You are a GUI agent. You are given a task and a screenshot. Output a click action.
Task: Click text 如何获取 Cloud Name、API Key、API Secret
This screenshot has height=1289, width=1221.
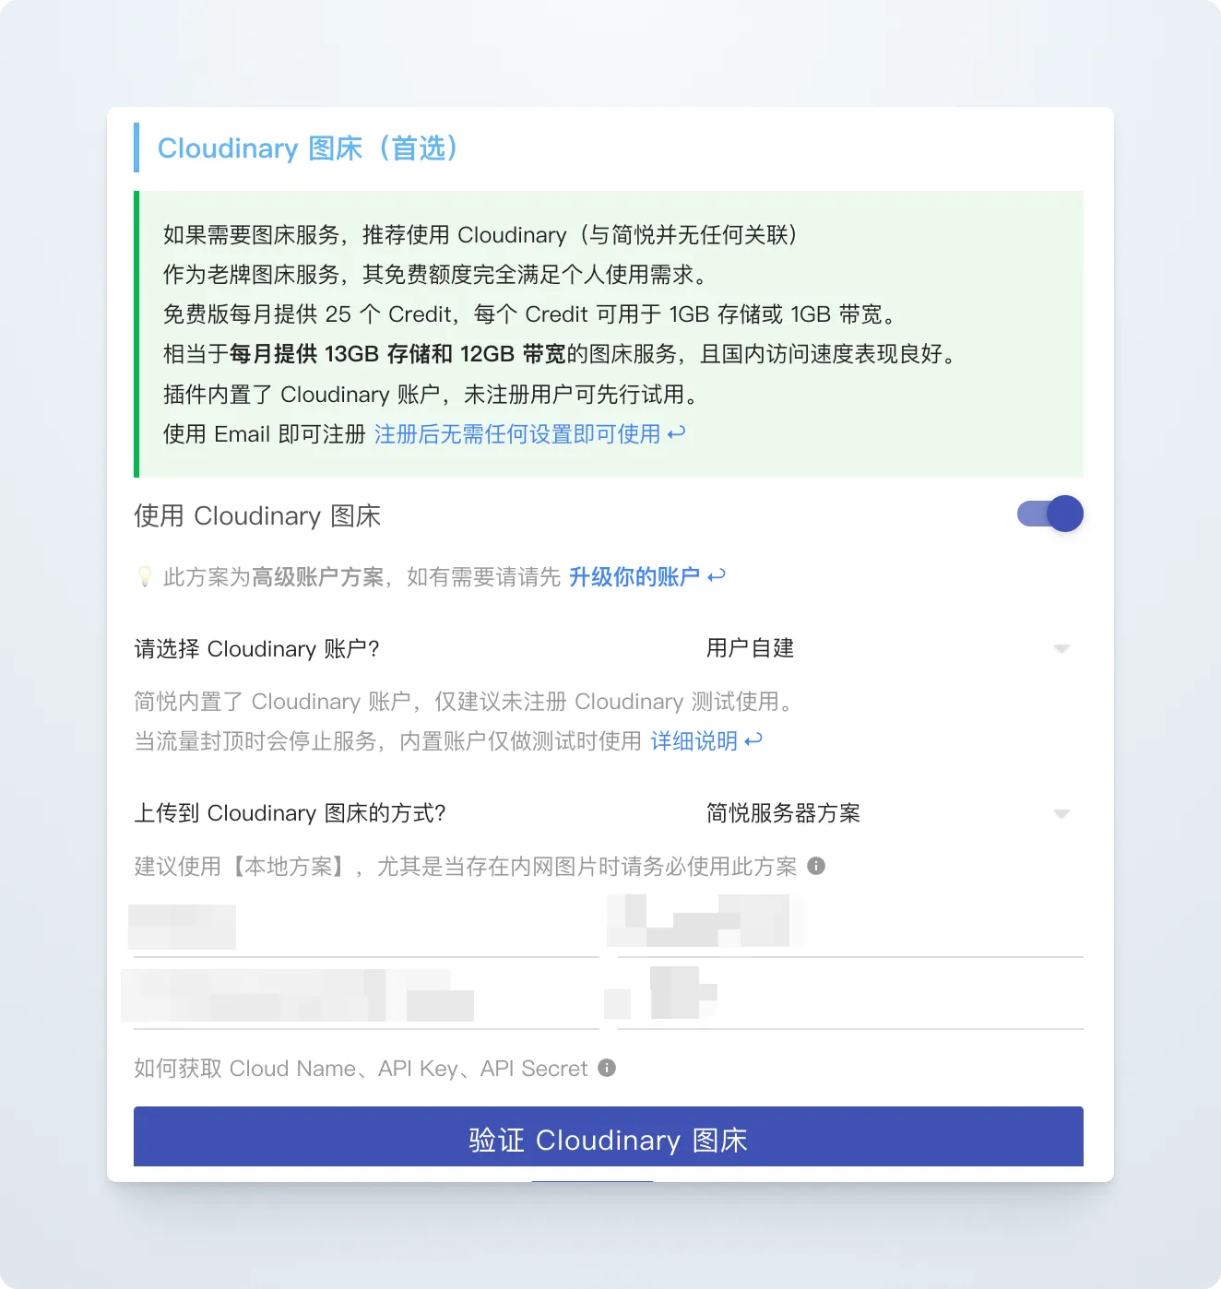click(361, 1069)
